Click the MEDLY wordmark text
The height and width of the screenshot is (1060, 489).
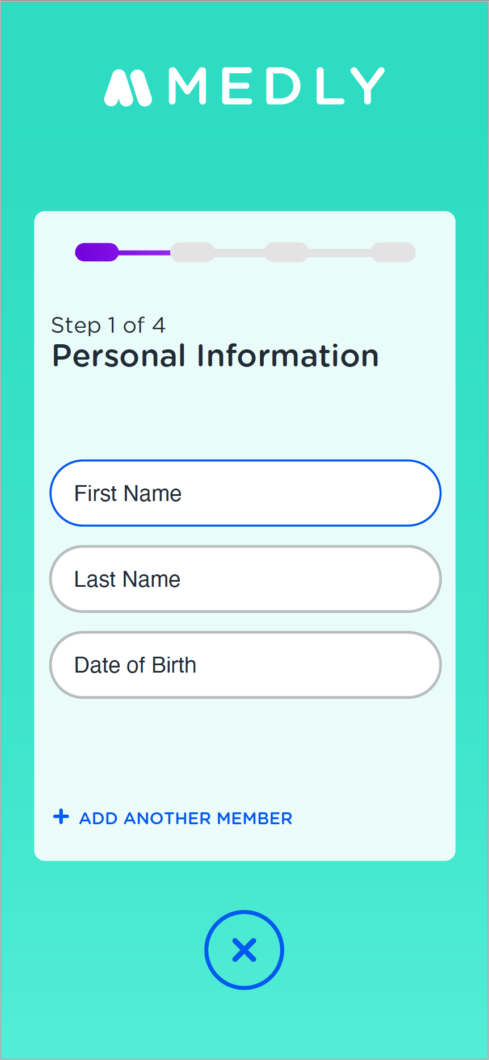point(276,86)
